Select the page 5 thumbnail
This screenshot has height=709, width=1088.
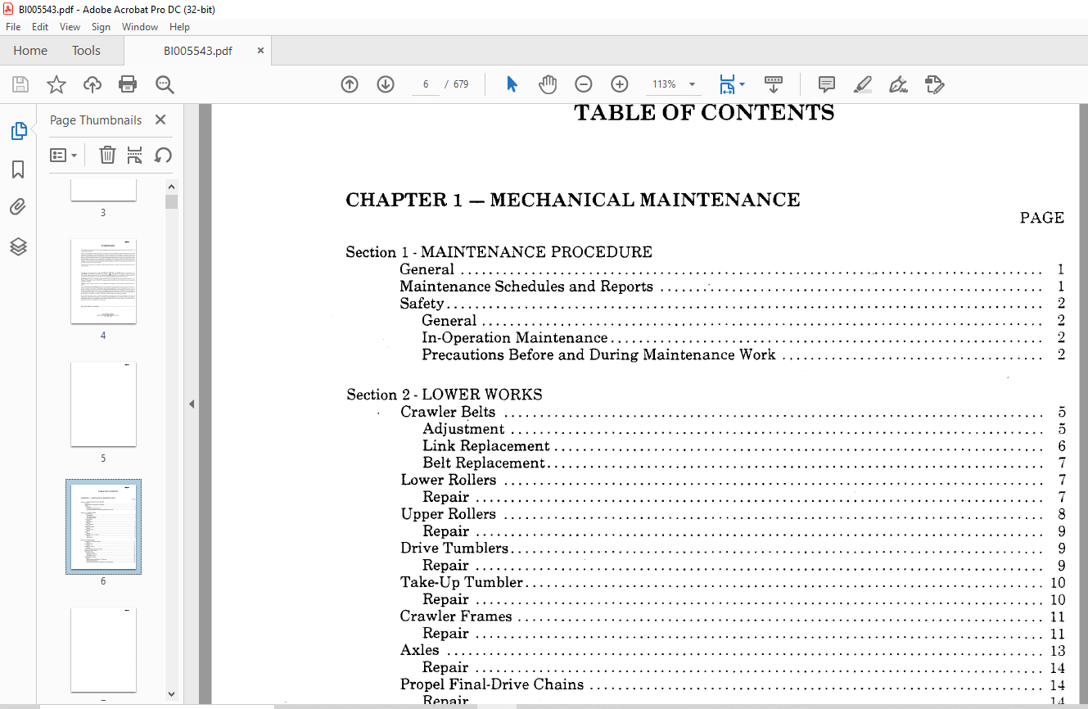(103, 404)
